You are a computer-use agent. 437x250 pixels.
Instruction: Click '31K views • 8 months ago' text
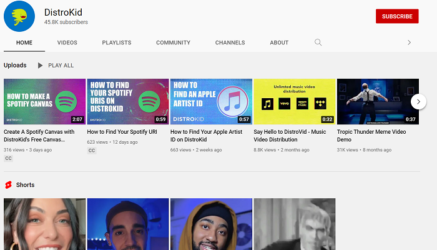[364, 150]
